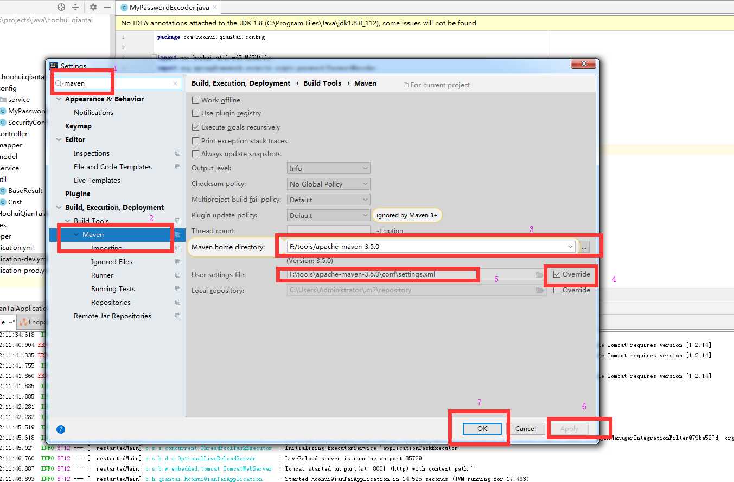Viewport: 734px width, 482px height.
Task: Click the 'ignored by Maven 3+' hint
Action: click(407, 215)
